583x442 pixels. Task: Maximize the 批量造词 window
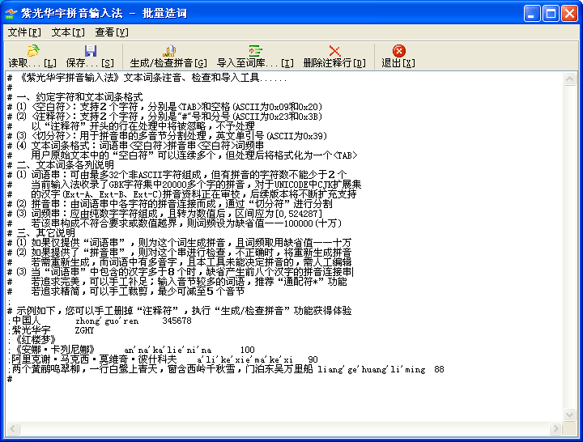click(551, 13)
